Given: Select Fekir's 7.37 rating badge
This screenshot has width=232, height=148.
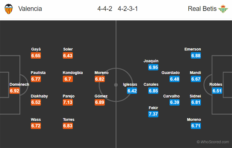Looking at the screenshot, I should [x=153, y=114].
